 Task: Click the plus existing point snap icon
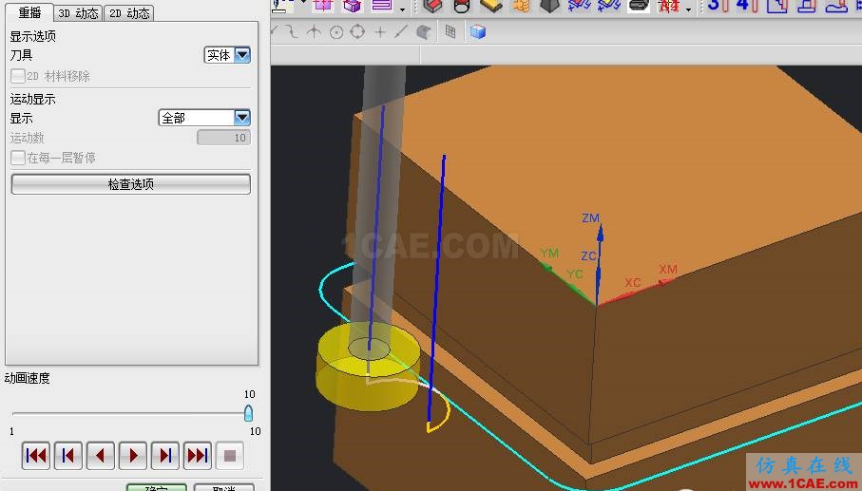point(380,32)
